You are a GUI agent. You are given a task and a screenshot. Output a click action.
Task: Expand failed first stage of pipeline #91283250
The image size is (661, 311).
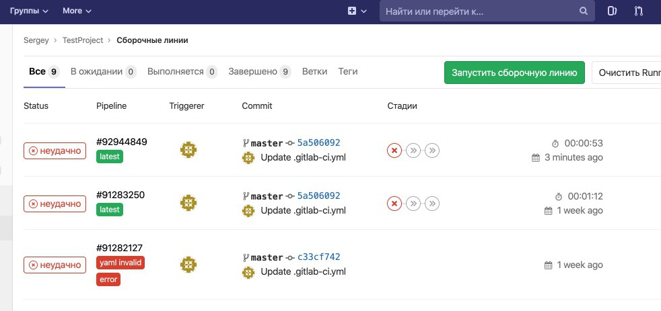click(x=394, y=204)
